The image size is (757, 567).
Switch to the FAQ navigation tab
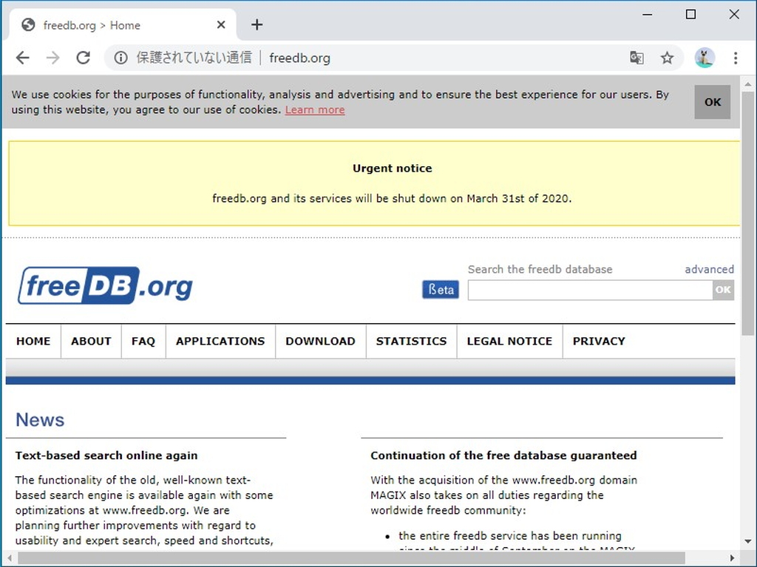[x=143, y=341]
